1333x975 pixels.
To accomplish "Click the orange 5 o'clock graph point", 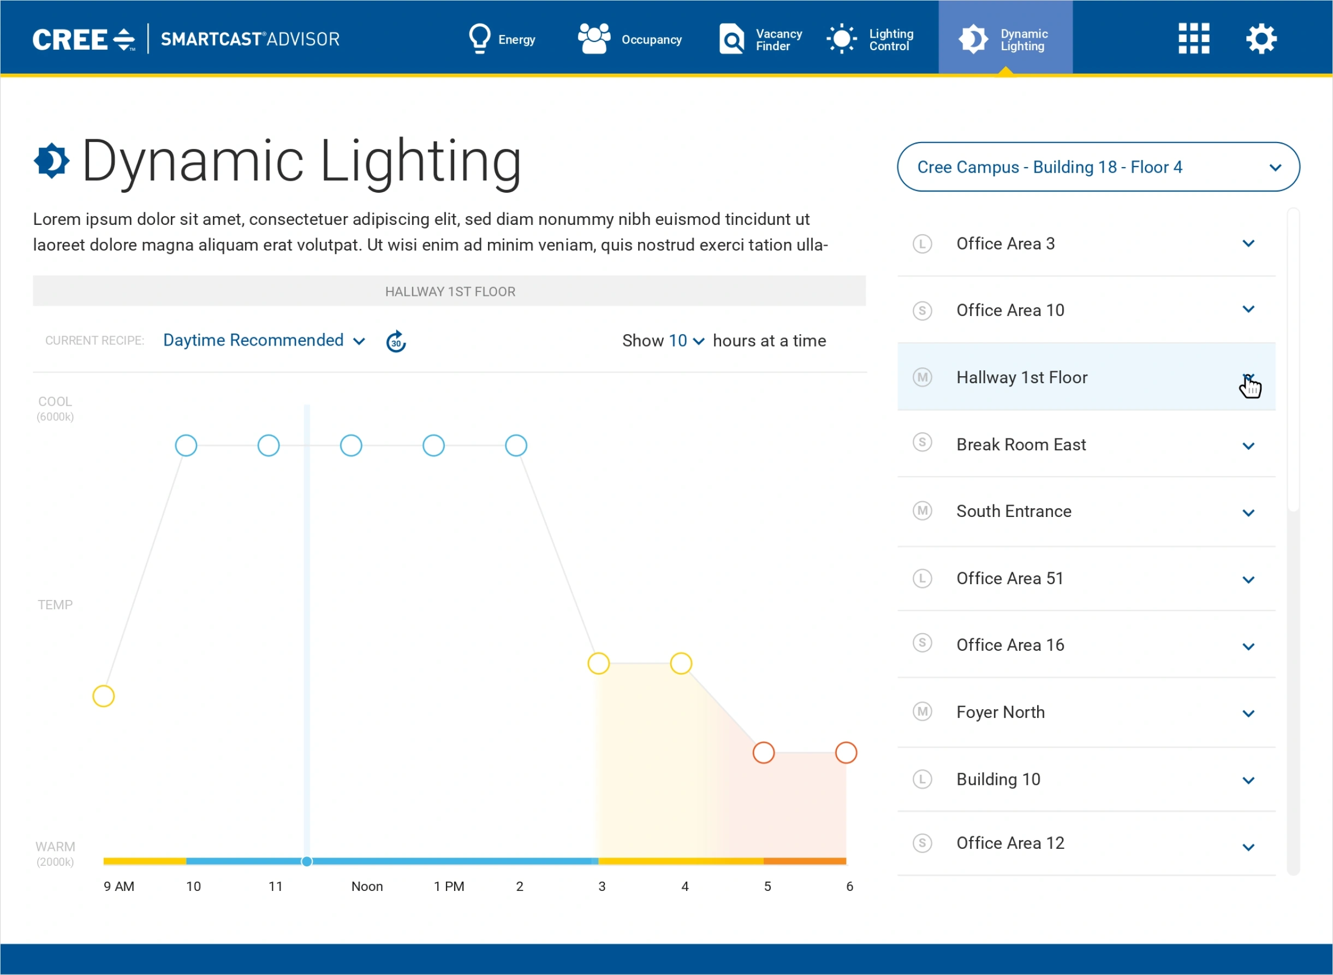I will click(x=764, y=752).
